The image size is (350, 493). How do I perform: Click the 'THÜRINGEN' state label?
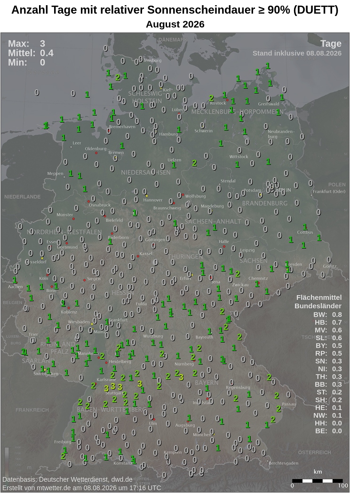click(x=185, y=257)
